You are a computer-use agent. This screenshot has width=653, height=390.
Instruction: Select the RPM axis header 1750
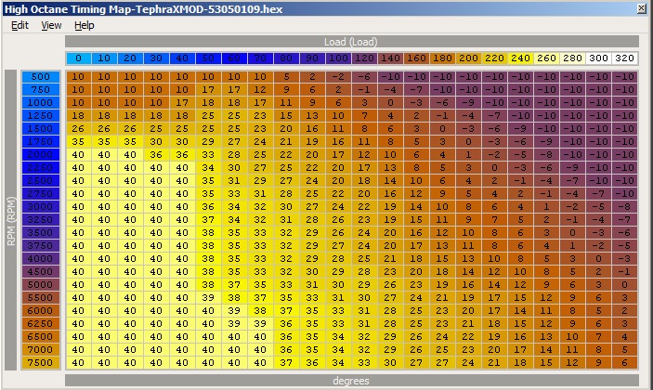point(40,141)
